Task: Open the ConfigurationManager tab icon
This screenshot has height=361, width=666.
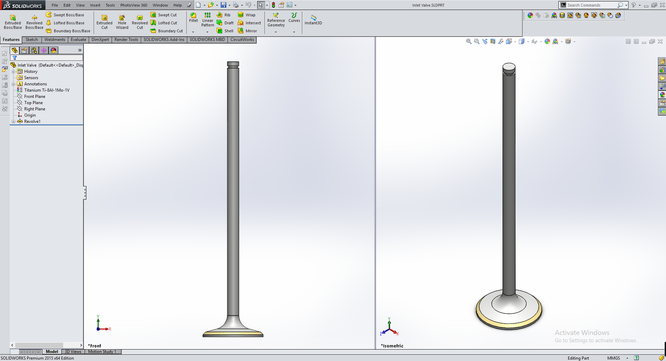Action: click(x=34, y=50)
